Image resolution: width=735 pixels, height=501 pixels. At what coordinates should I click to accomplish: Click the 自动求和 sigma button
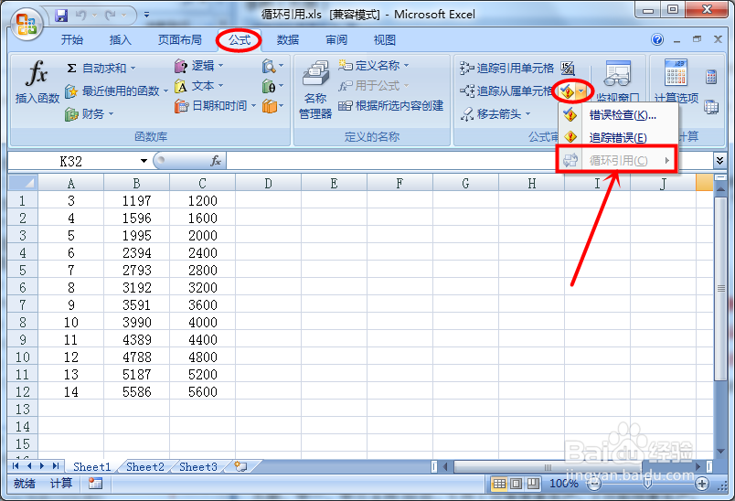click(98, 68)
